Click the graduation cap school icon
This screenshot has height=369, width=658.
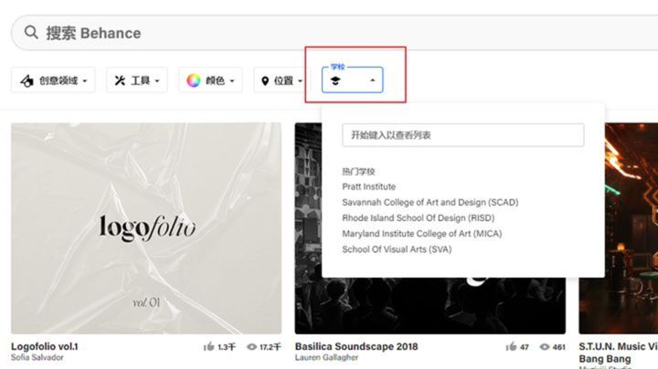335,81
